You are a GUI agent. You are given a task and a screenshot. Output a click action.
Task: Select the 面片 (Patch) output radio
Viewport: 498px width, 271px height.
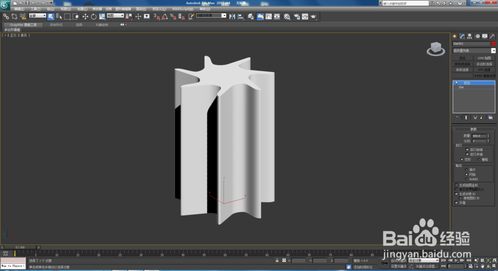point(466,170)
